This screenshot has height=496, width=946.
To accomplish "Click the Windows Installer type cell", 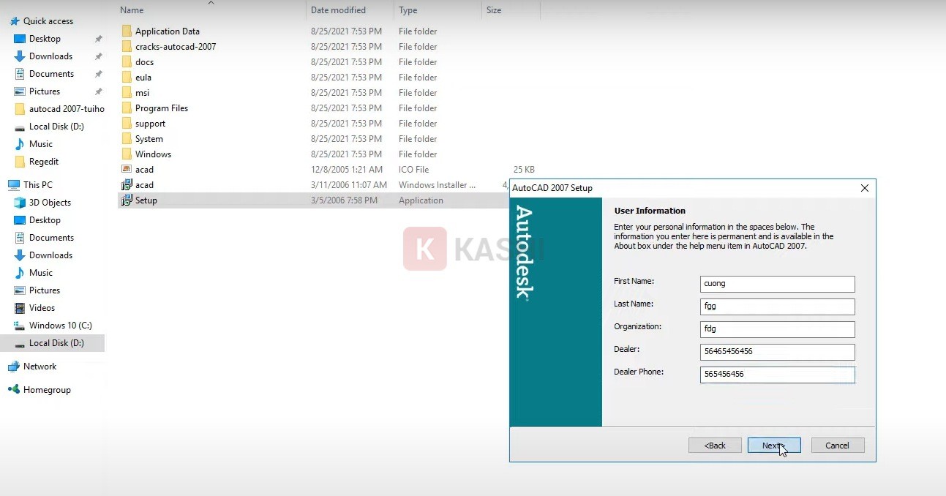I will [x=438, y=185].
